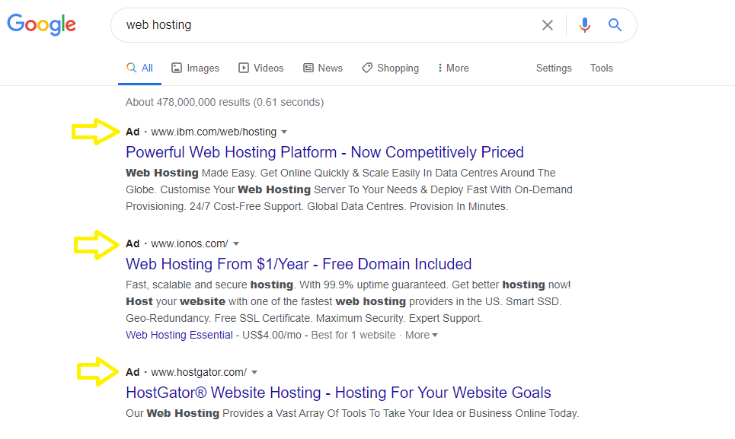
Task: Expand the arrow next to www.hostgator.com/
Action: 254,373
